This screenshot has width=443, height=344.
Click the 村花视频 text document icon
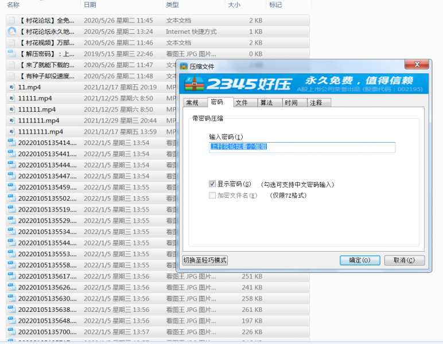[11, 42]
